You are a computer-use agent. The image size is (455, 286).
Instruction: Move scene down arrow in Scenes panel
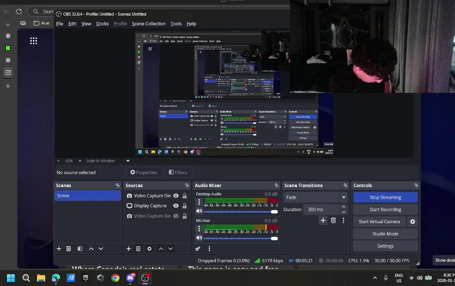(101, 249)
